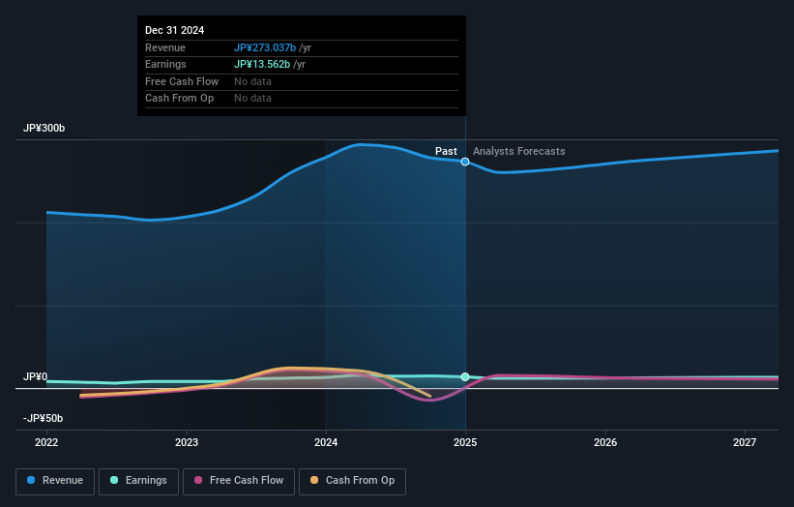Click the Free Cash Flow tooltip label
This screenshot has width=794, height=507.
pyautogui.click(x=182, y=81)
